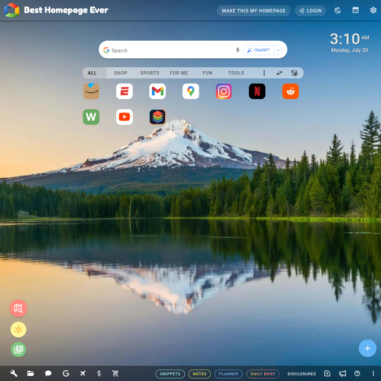Image resolution: width=381 pixels, height=381 pixels.
Task: Open the Netflix shortcut tile
Action: coord(257,91)
